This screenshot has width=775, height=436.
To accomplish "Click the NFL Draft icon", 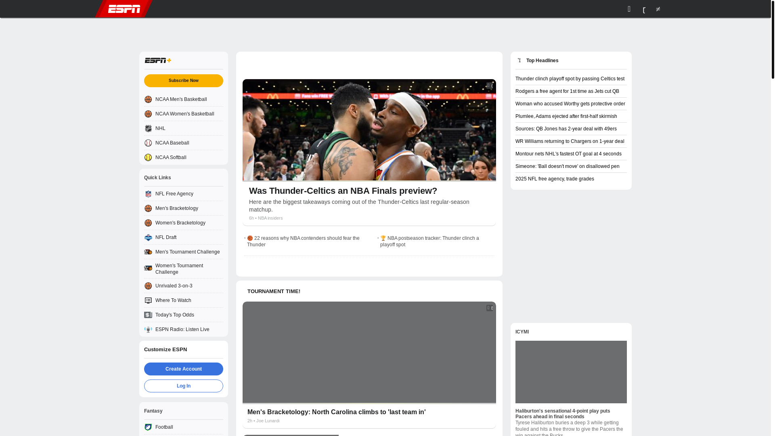I will click(148, 237).
